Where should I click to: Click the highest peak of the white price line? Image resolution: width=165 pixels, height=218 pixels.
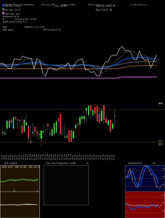tap(122, 47)
